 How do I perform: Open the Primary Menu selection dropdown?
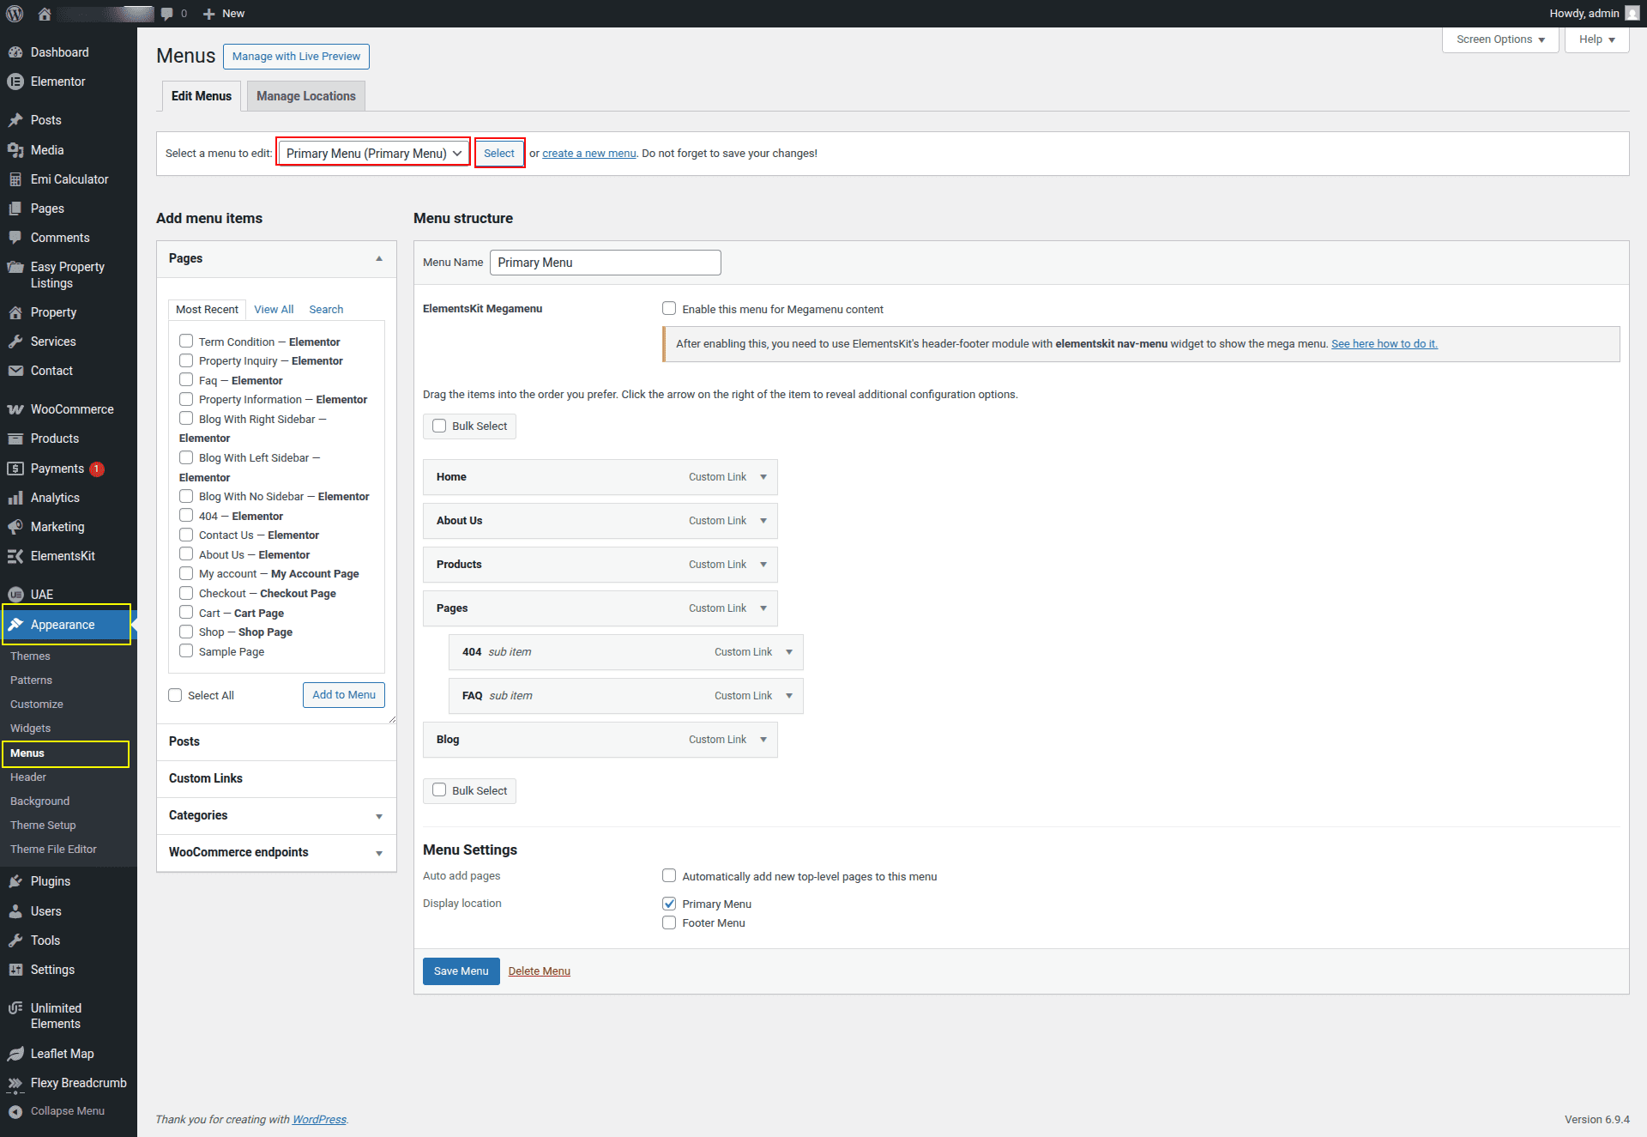pos(373,154)
